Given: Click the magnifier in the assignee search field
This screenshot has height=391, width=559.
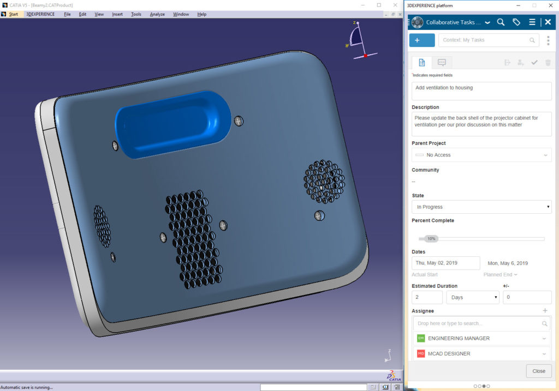Looking at the screenshot, I should point(544,324).
